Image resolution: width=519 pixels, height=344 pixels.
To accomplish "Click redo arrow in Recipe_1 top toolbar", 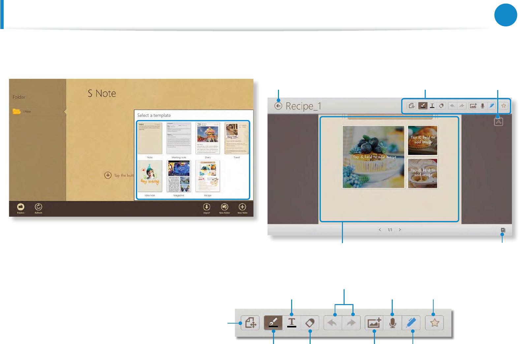I will (462, 106).
